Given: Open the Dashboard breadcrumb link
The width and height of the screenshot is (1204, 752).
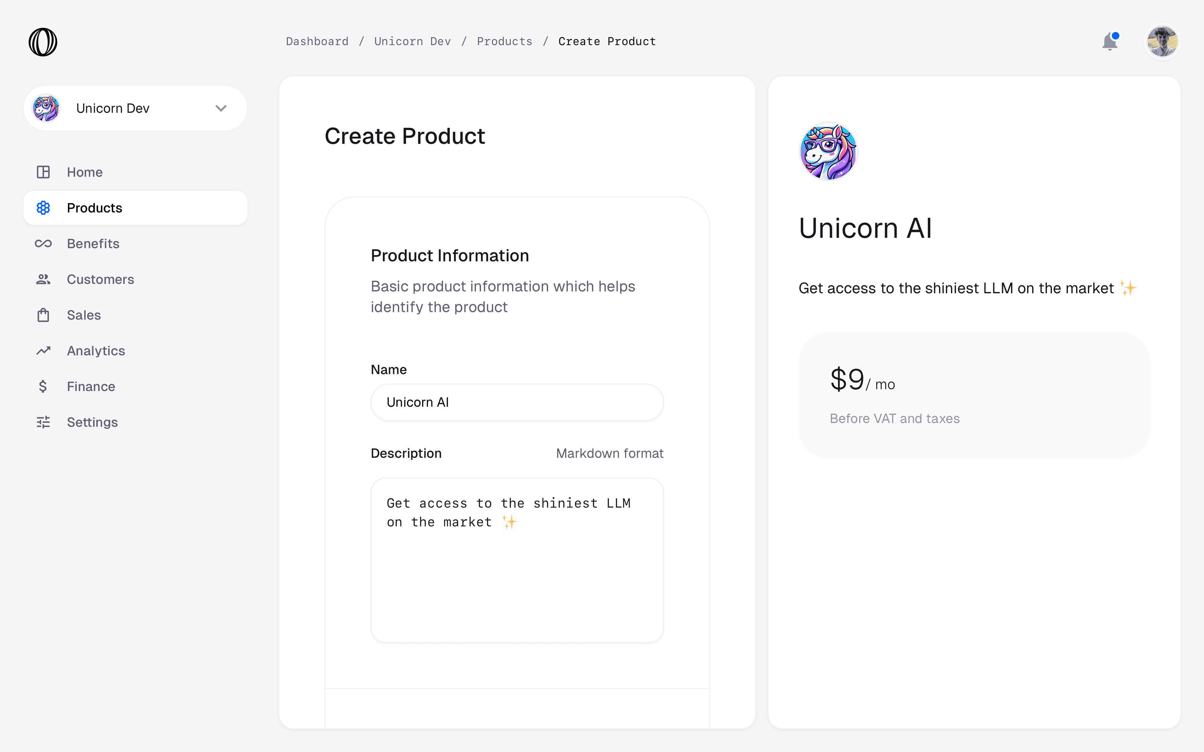Looking at the screenshot, I should click(317, 41).
